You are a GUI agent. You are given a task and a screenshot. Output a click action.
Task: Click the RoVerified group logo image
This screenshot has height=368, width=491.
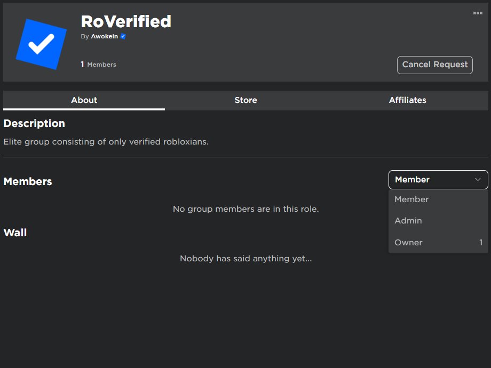pyautogui.click(x=41, y=44)
